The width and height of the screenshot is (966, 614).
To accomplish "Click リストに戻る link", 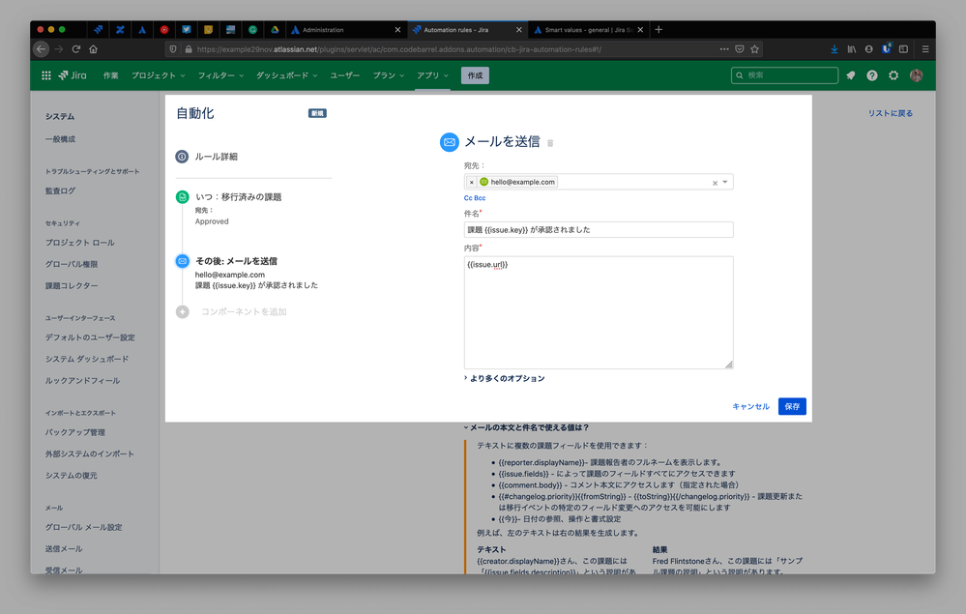I will pos(891,113).
